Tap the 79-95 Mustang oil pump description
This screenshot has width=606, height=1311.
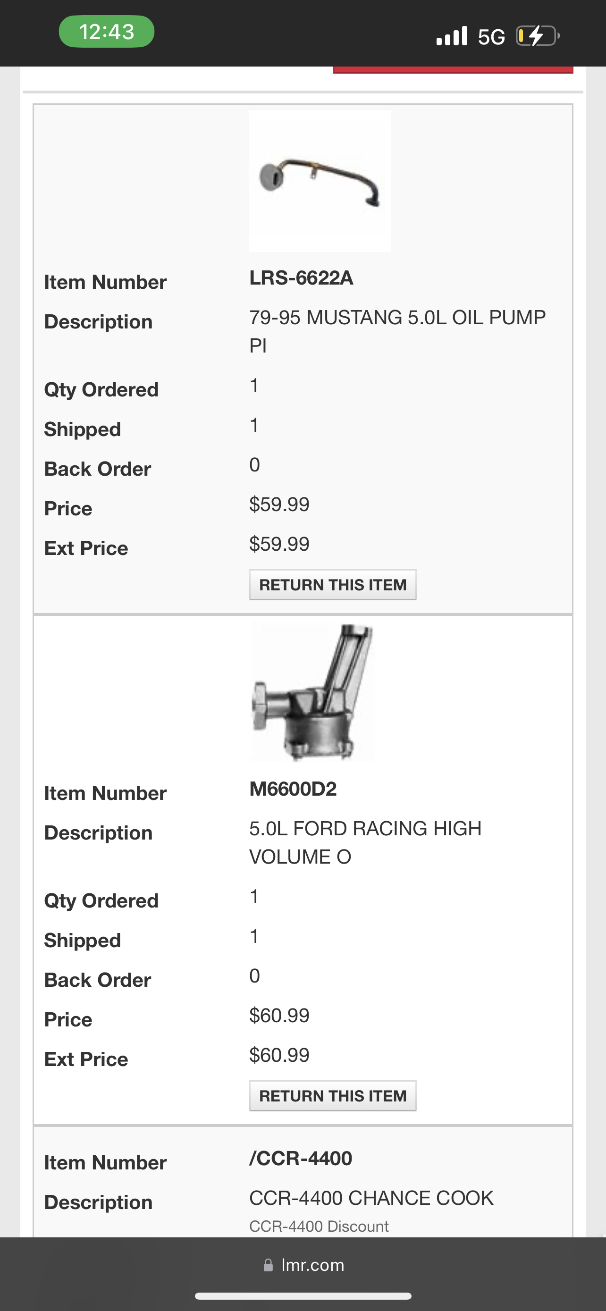(397, 331)
